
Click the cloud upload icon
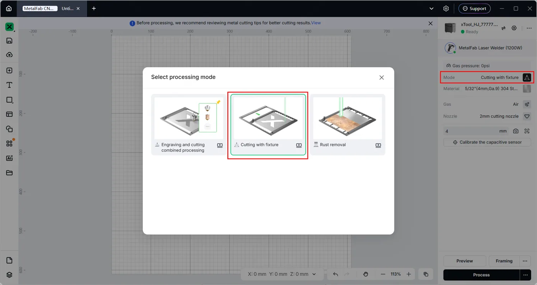click(10, 55)
